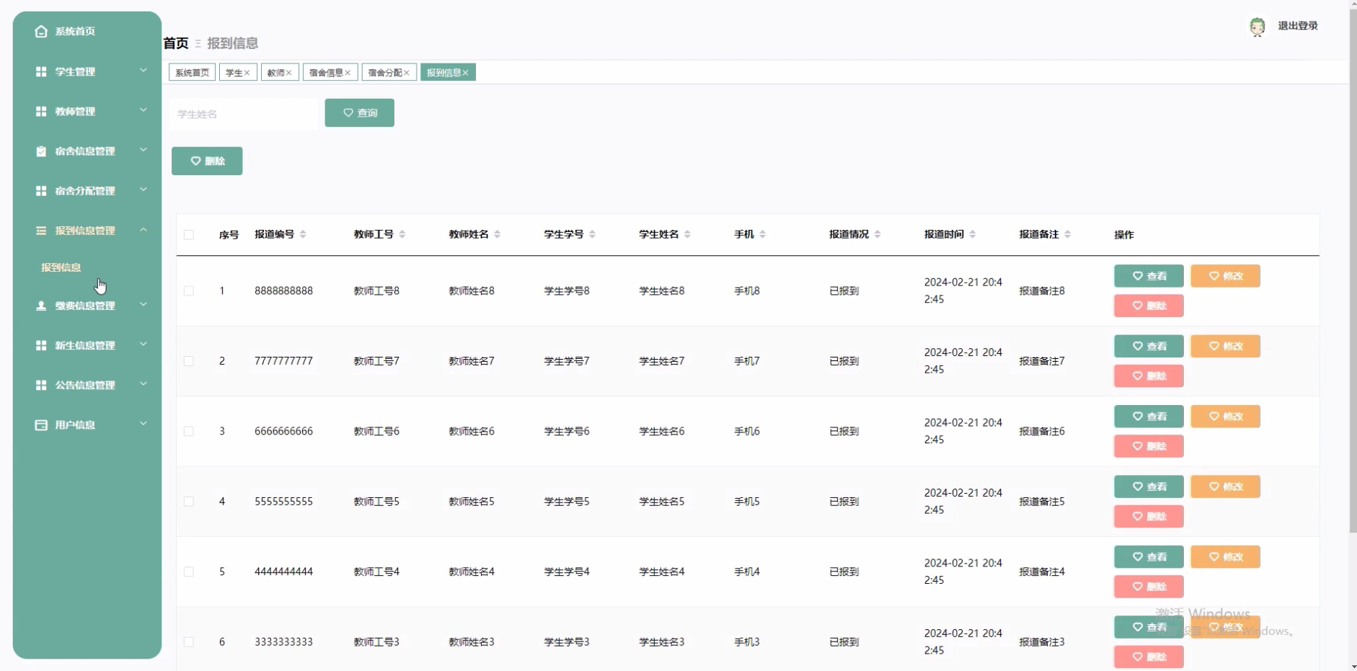Click the person icon beside 缴费信息管理
The image size is (1357, 671).
pos(41,306)
